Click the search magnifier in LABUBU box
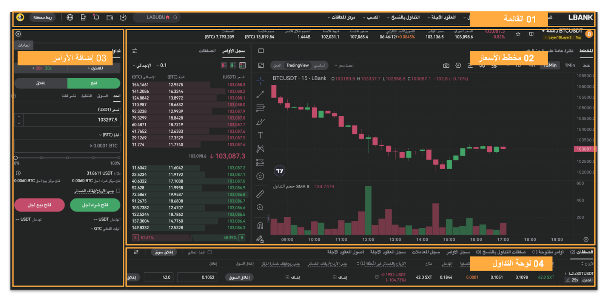604x294 pixels. pos(175,17)
